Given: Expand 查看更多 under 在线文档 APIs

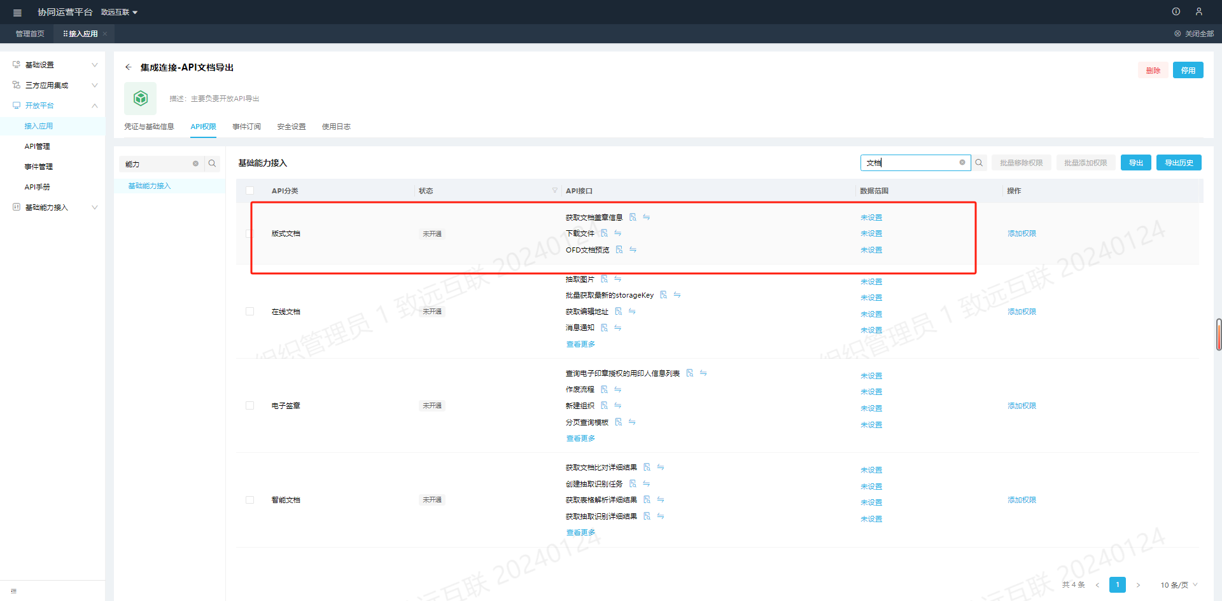Looking at the screenshot, I should 580,344.
